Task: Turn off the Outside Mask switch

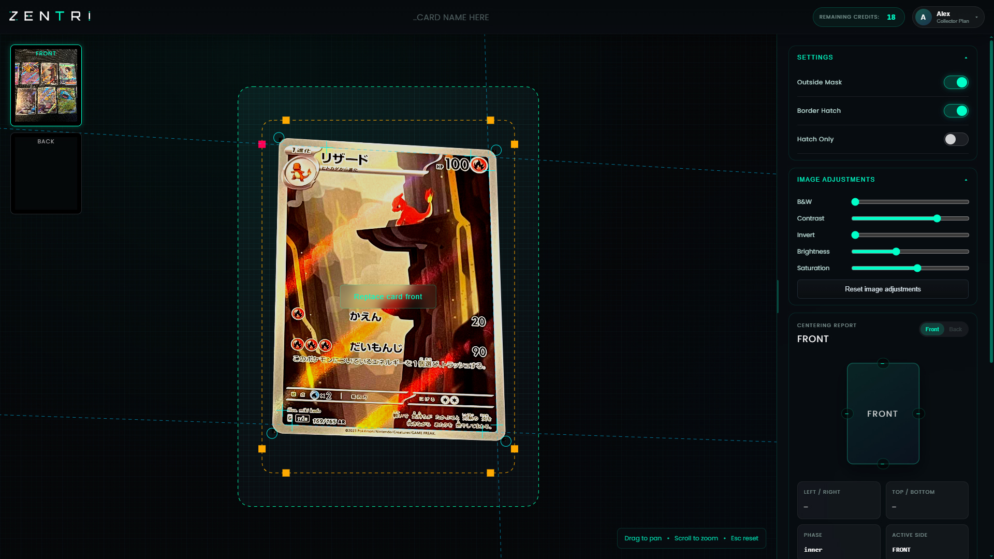Action: 956,82
